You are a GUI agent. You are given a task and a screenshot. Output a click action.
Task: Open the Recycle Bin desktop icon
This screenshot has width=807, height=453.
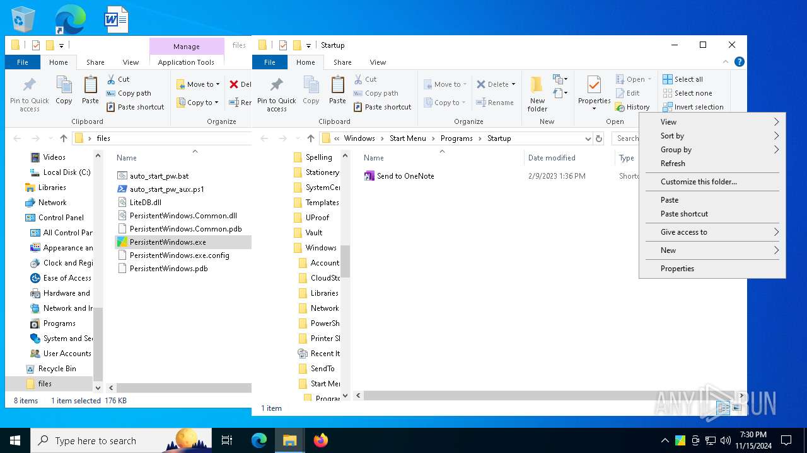pyautogui.click(x=23, y=20)
